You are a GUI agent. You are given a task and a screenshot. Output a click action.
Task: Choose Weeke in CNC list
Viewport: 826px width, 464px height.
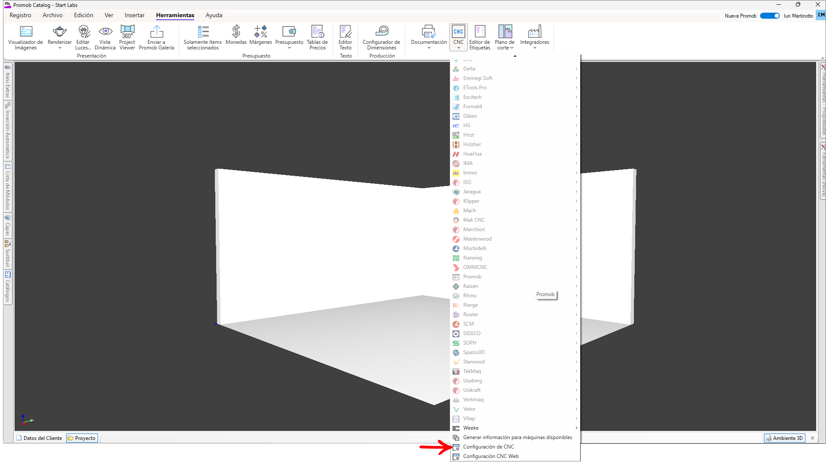515,428
